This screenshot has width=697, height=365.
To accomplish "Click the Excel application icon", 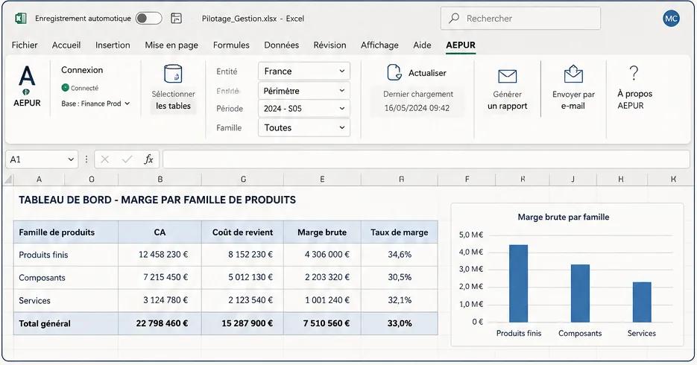I will point(20,18).
